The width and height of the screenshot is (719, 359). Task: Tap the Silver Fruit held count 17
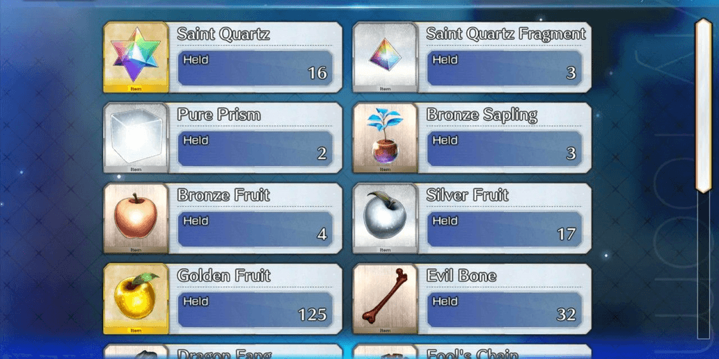566,234
